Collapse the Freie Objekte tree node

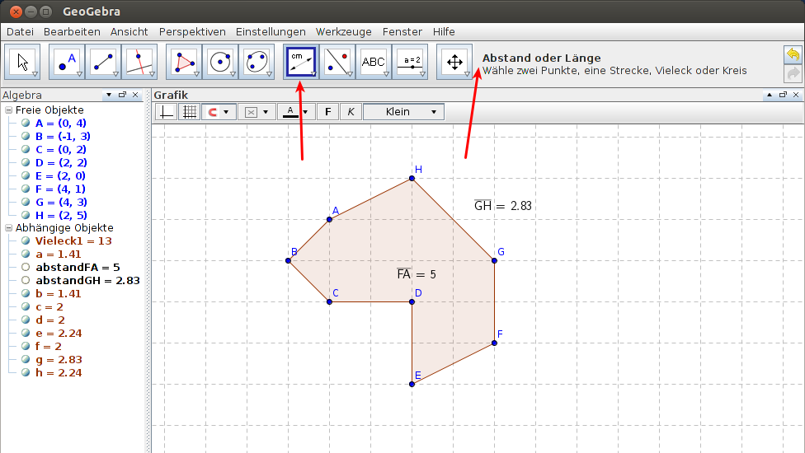pyautogui.click(x=8, y=110)
